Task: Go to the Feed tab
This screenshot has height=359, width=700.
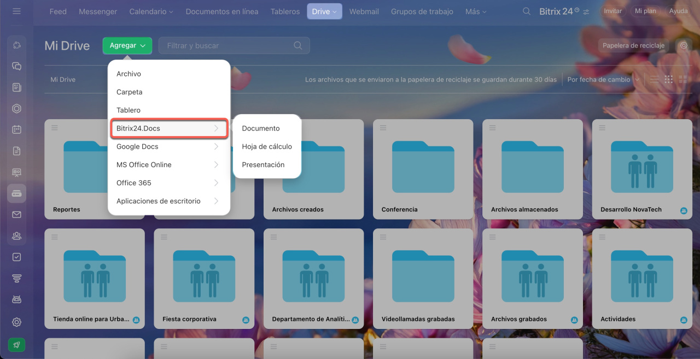Action: click(x=58, y=11)
